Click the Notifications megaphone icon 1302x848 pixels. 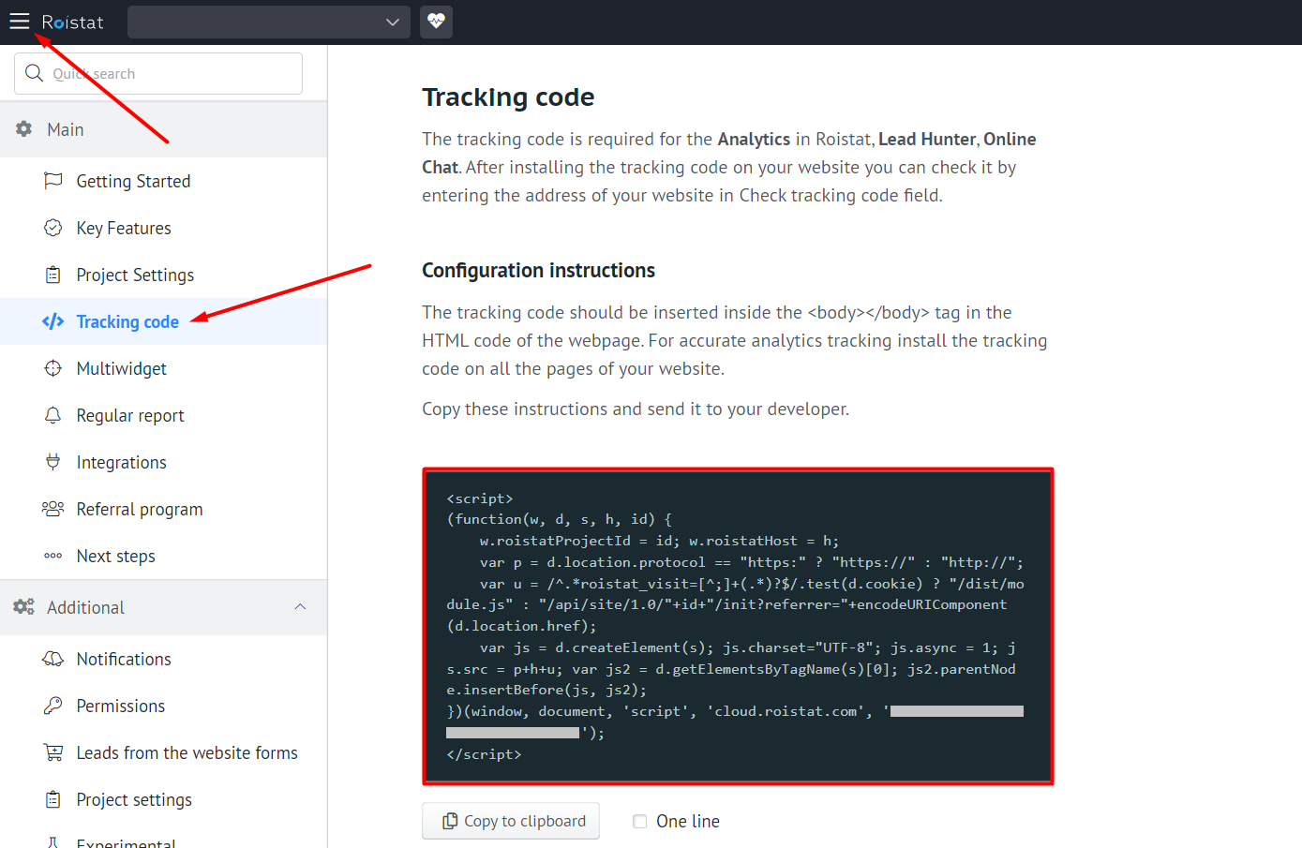[x=53, y=659]
